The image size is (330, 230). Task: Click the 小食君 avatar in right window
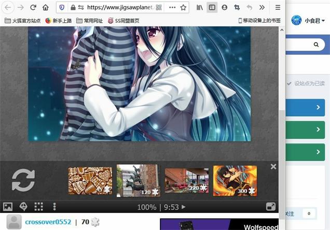click(297, 20)
